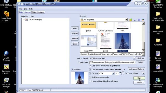Expand the Output format dropdown

(x=134, y=58)
